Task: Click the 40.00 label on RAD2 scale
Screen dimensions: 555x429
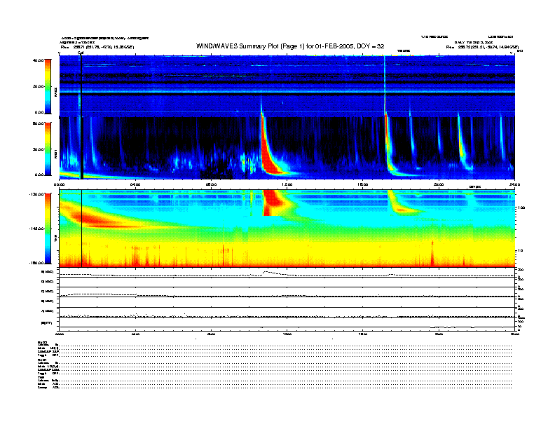Action: tap(39, 60)
